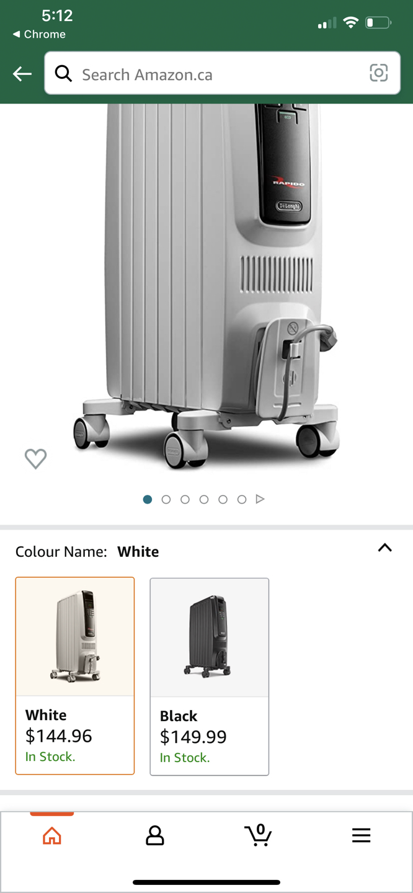413x893 pixels.
Task: Select the fourth image carousel dot
Action: pyautogui.click(x=204, y=499)
